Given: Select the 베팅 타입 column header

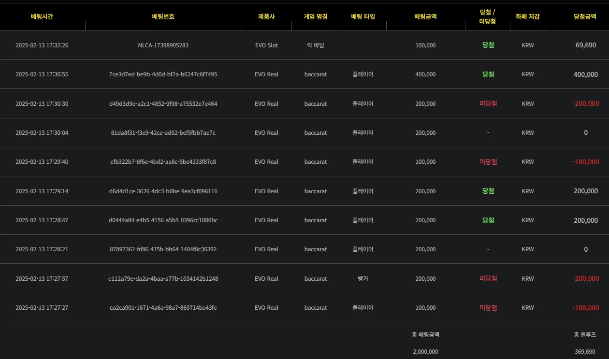Looking at the screenshot, I should [x=363, y=16].
